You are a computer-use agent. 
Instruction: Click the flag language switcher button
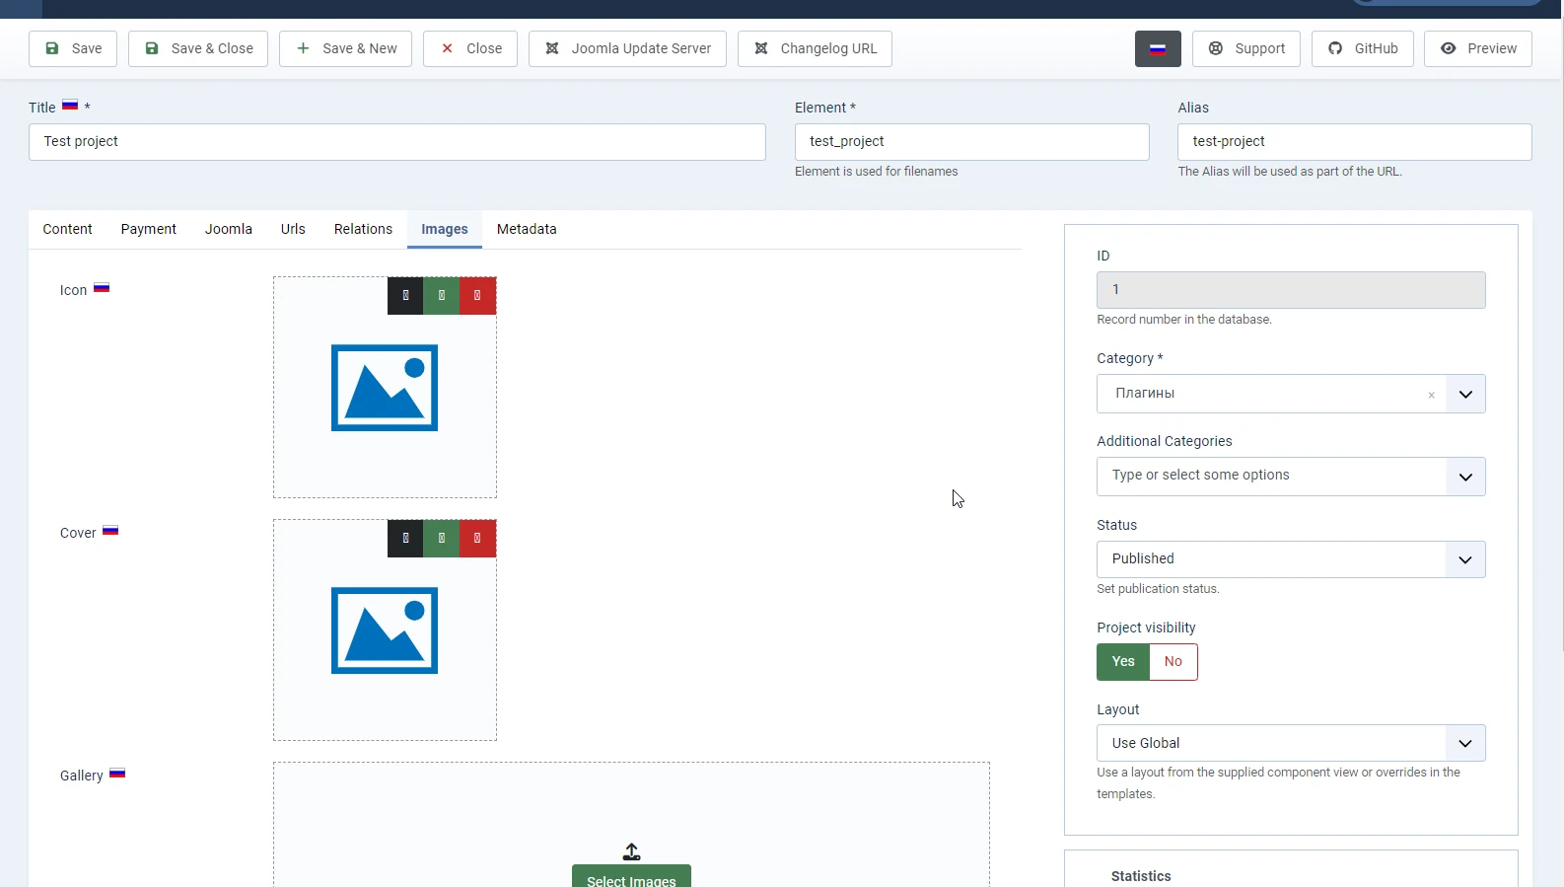tap(1158, 48)
